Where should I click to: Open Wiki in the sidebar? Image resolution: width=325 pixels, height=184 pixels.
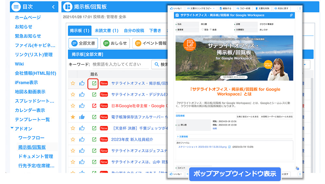(19, 64)
